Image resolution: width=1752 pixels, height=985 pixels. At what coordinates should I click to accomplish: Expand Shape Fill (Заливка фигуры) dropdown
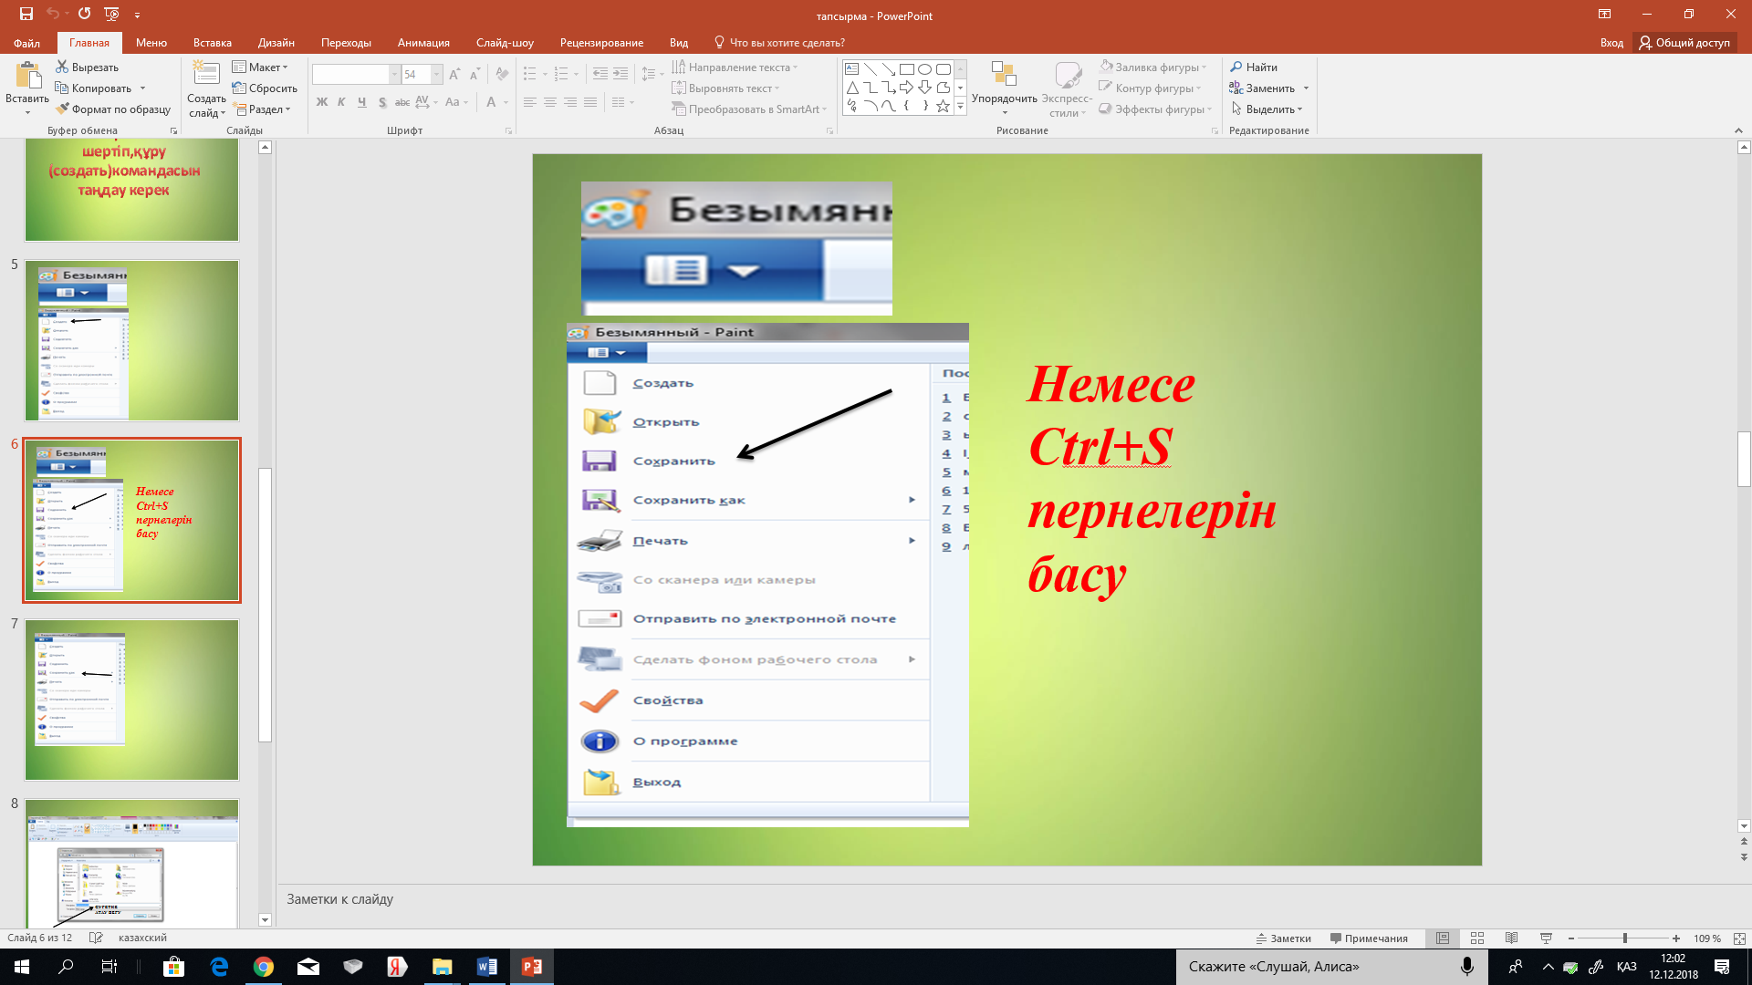tap(1204, 67)
